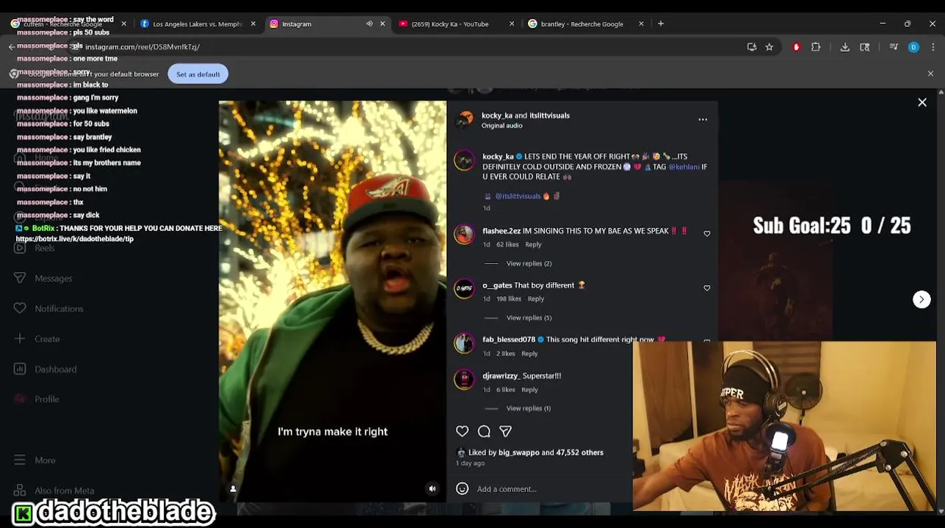This screenshot has width=945, height=528.
Task: Open the side panel toolbar icon
Action: [x=865, y=47]
